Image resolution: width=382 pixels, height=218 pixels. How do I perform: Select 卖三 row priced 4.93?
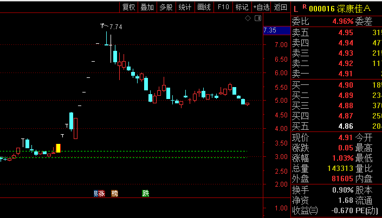pos(336,53)
